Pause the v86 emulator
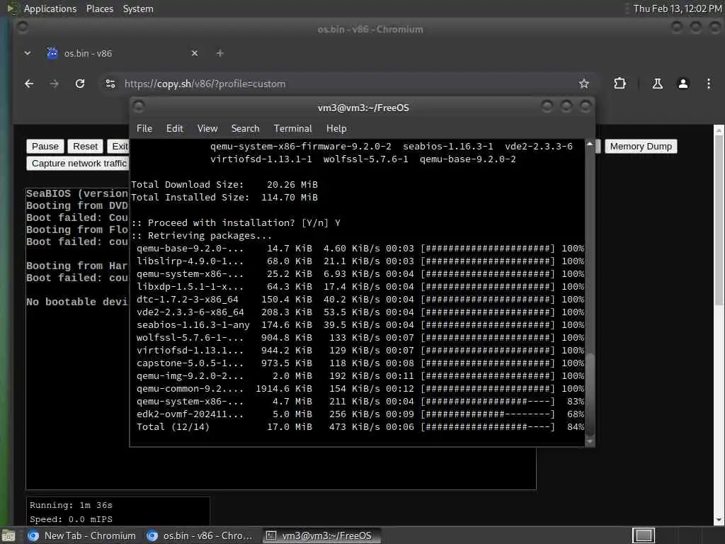Image resolution: width=725 pixels, height=544 pixels. tap(45, 146)
